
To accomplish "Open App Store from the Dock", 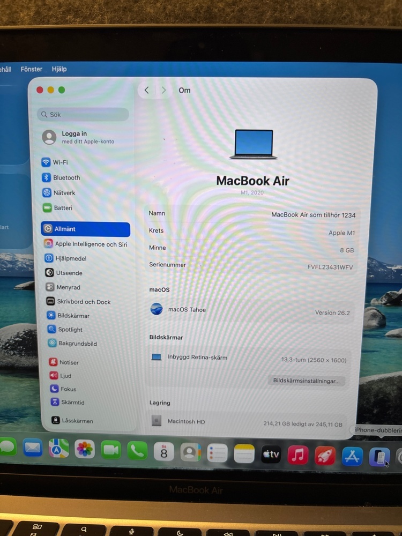I will click(x=352, y=456).
